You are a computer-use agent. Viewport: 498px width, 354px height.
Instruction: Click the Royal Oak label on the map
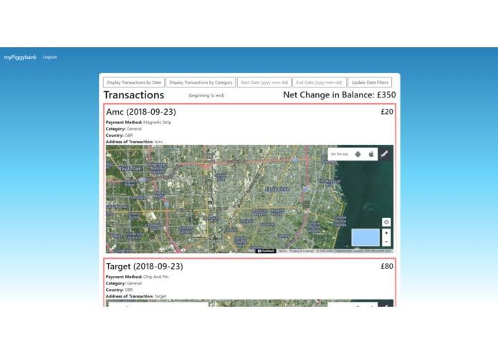tap(130, 168)
